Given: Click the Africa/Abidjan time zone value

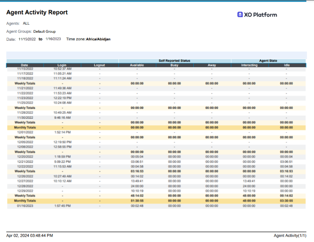Looking at the screenshot, I should tap(98, 39).
